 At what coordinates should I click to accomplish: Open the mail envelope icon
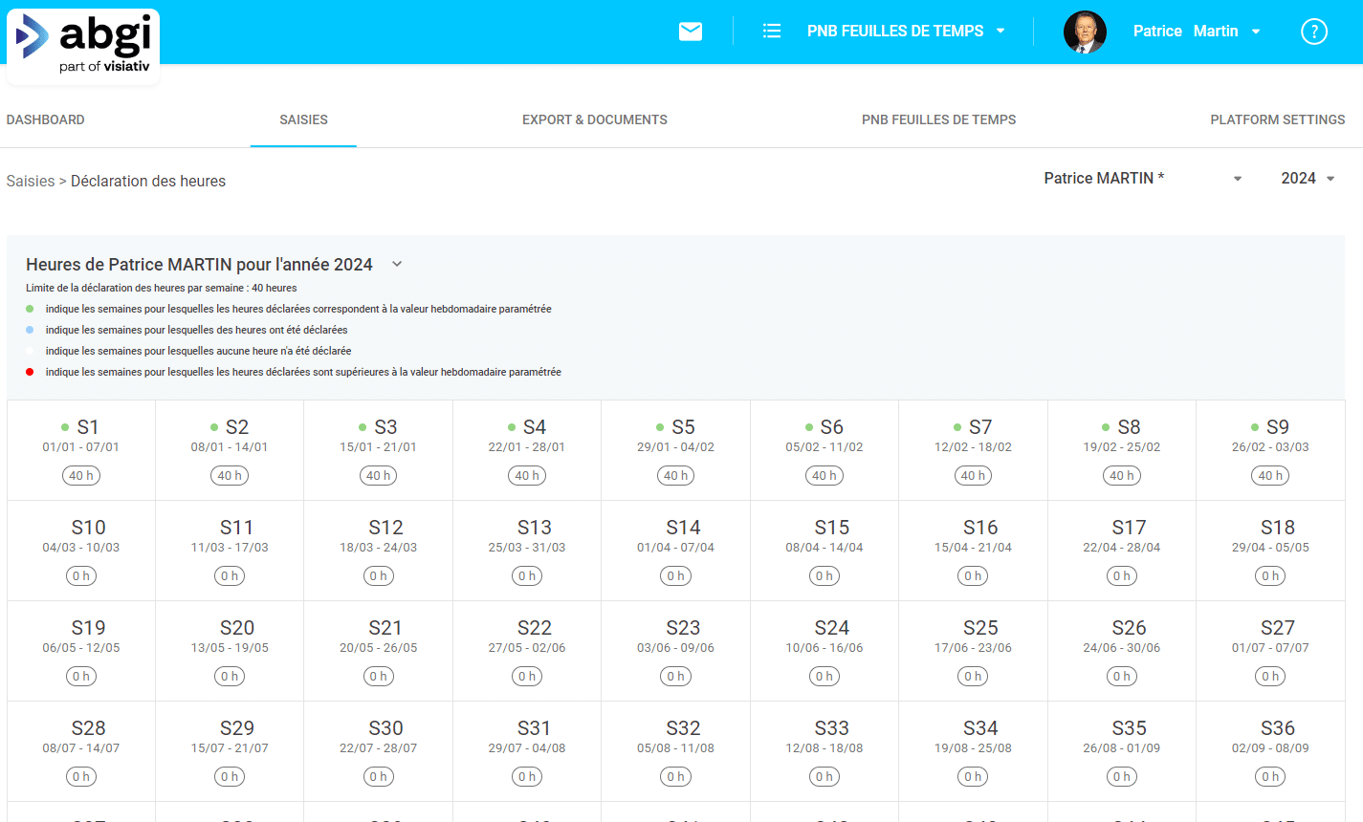[691, 32]
